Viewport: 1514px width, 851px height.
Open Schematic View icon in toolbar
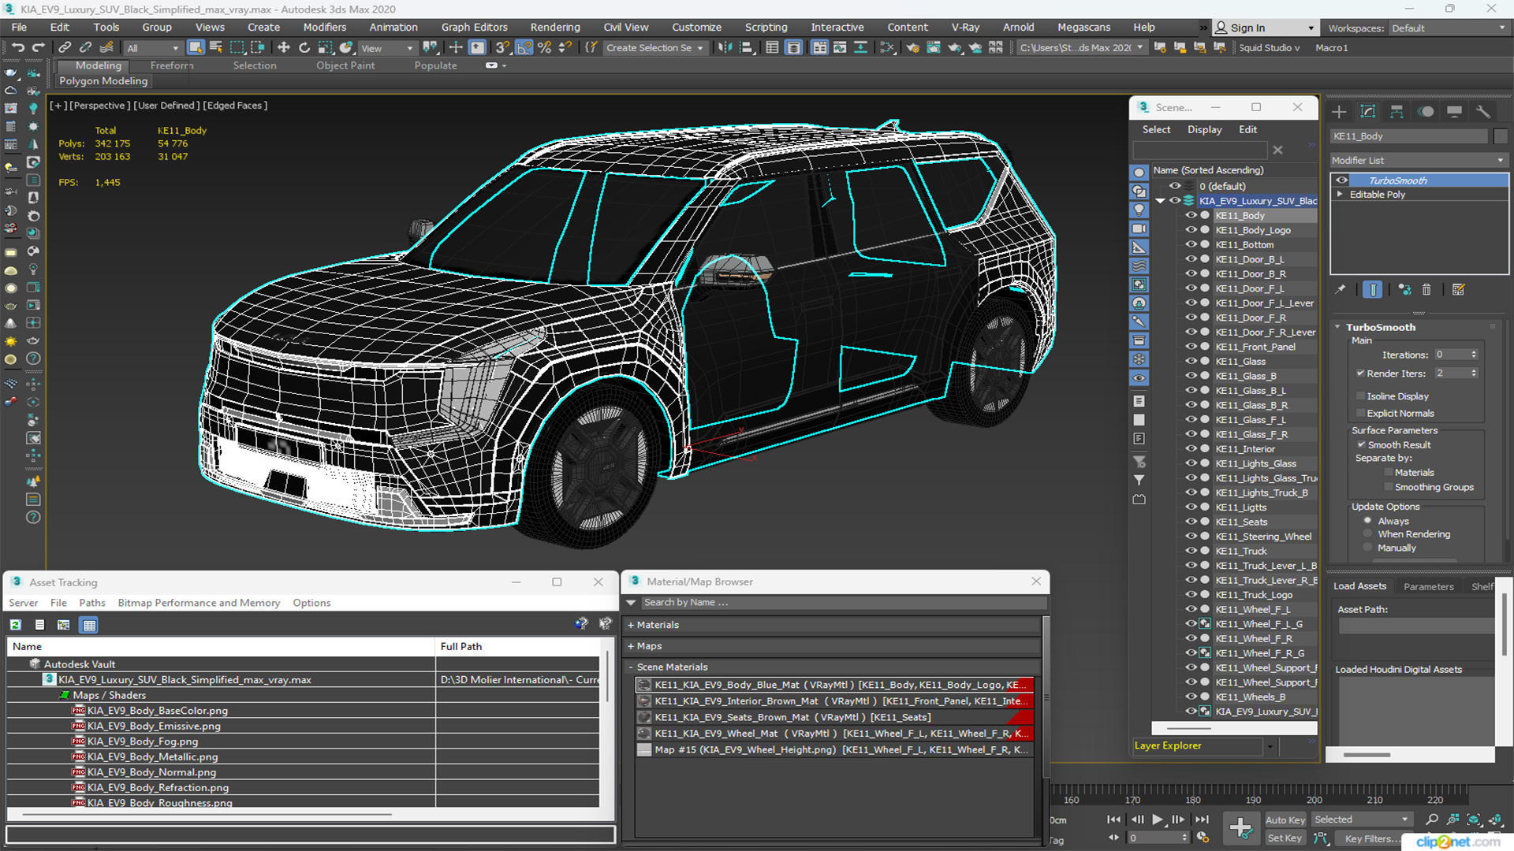pyautogui.click(x=888, y=48)
